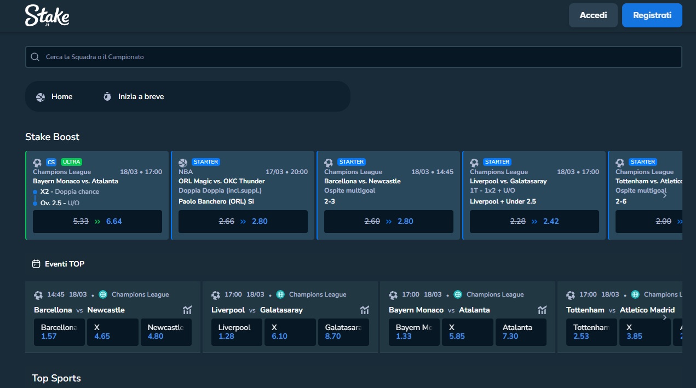This screenshot has width=696, height=388.
Task: Add boosted 6.64 Bayern Monaco vs Atalanta bet
Action: click(97, 222)
